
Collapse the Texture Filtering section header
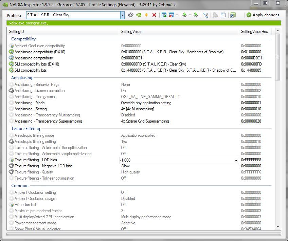click(x=25, y=129)
